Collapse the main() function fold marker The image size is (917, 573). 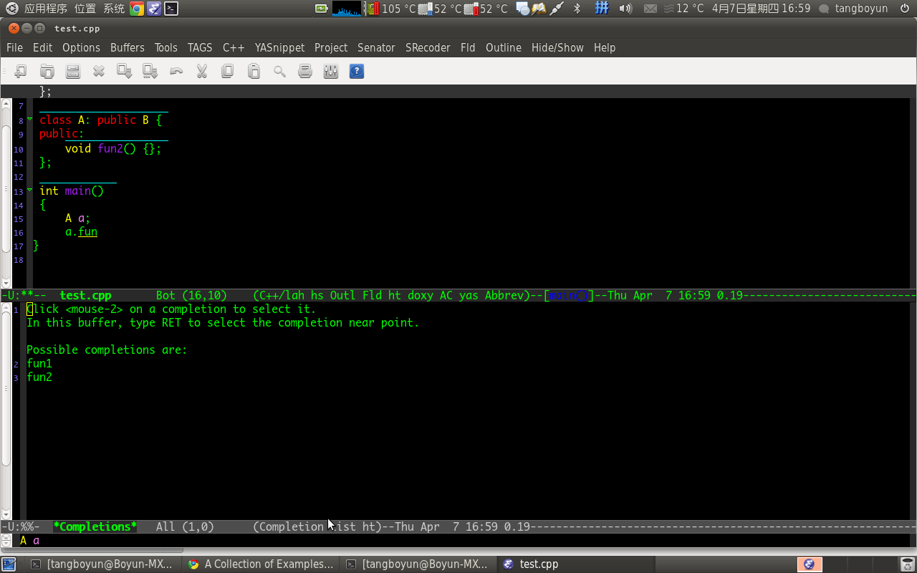pyautogui.click(x=30, y=190)
